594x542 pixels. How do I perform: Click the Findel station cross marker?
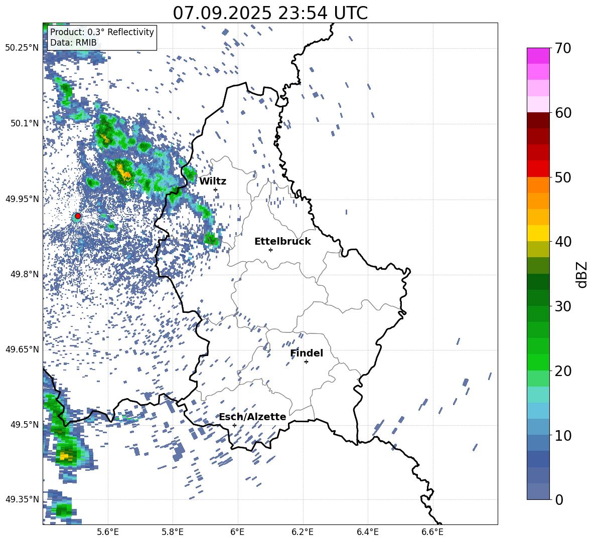(306, 362)
